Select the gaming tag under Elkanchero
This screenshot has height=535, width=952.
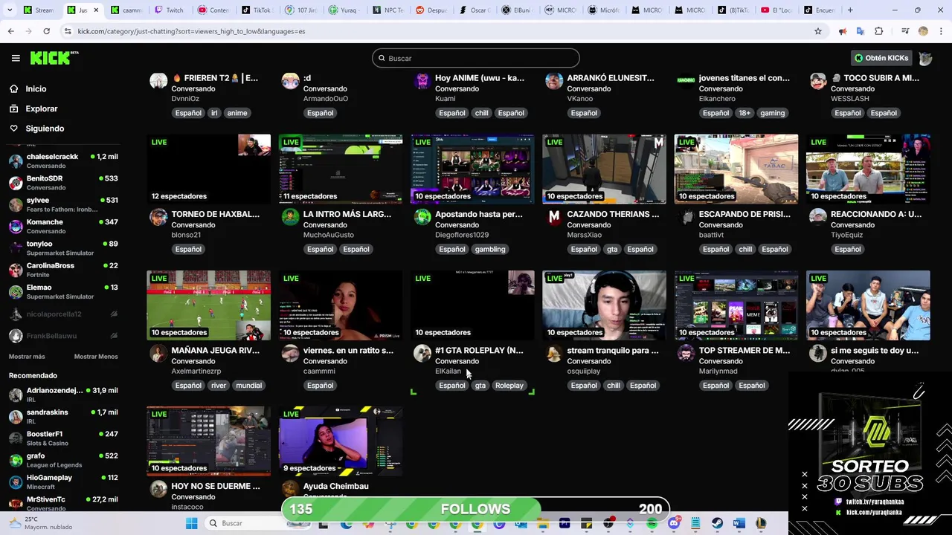coord(772,113)
